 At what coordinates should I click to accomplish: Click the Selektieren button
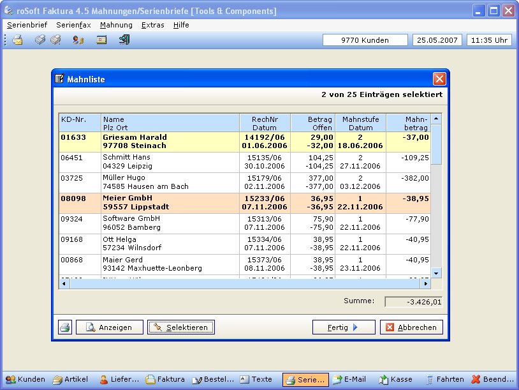pyautogui.click(x=181, y=327)
